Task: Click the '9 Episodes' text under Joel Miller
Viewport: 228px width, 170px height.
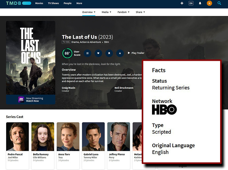Action: (13, 160)
